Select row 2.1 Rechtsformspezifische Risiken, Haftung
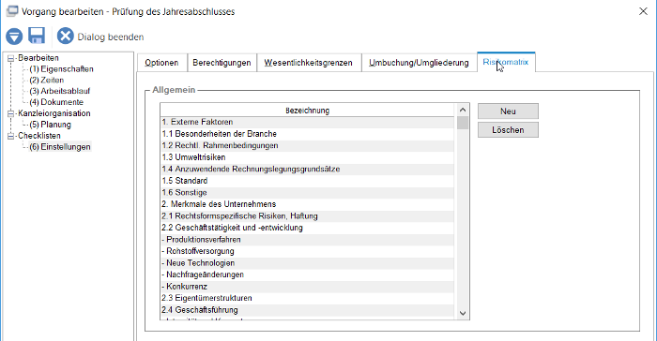This screenshot has height=341, width=657. [307, 216]
